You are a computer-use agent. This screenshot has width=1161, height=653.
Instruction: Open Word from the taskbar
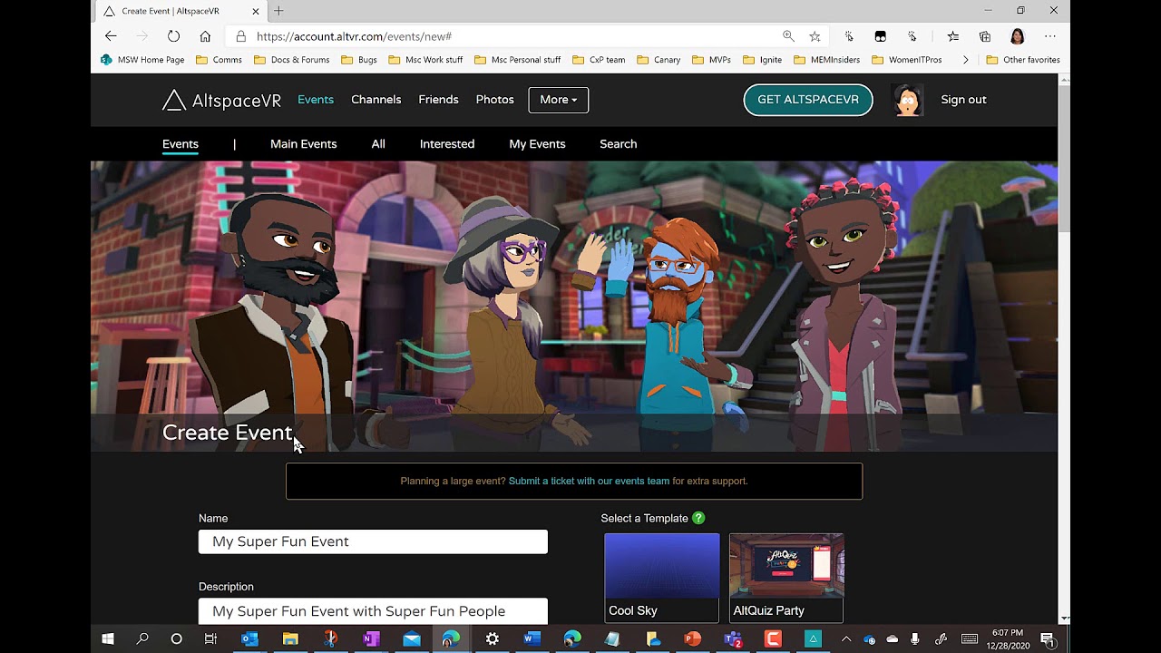(532, 639)
